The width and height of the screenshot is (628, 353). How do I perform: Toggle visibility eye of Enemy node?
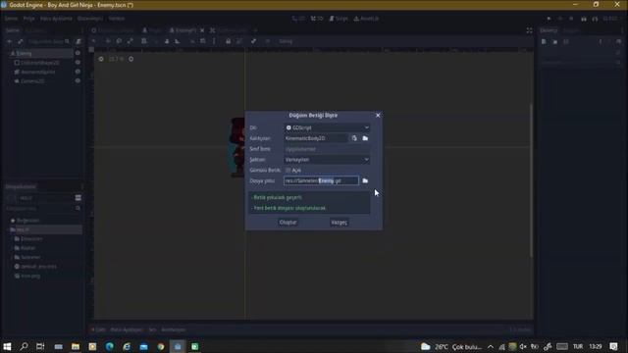[78, 53]
